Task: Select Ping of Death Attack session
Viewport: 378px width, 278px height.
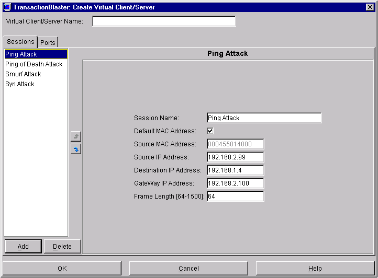Action: (36, 64)
